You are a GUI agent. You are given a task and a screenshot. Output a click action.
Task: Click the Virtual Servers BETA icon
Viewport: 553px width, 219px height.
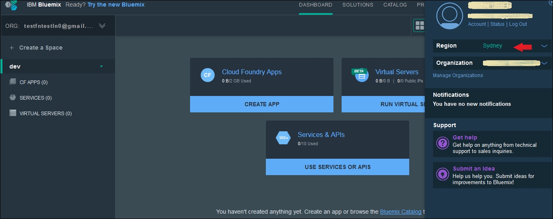[360, 75]
